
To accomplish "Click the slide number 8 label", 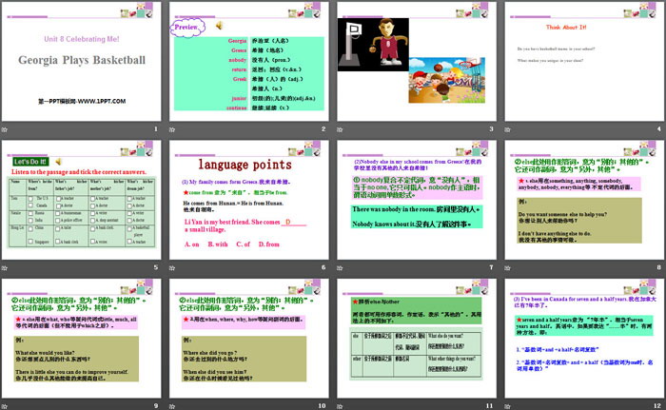I will click(x=658, y=267).
